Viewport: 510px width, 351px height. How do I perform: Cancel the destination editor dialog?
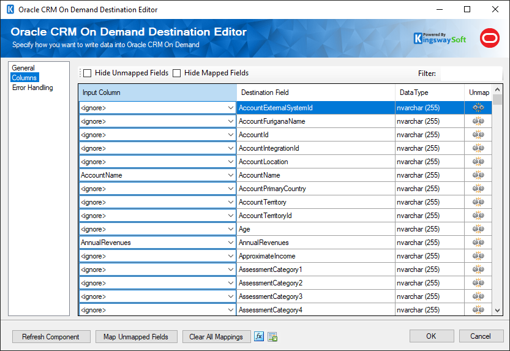click(x=481, y=336)
